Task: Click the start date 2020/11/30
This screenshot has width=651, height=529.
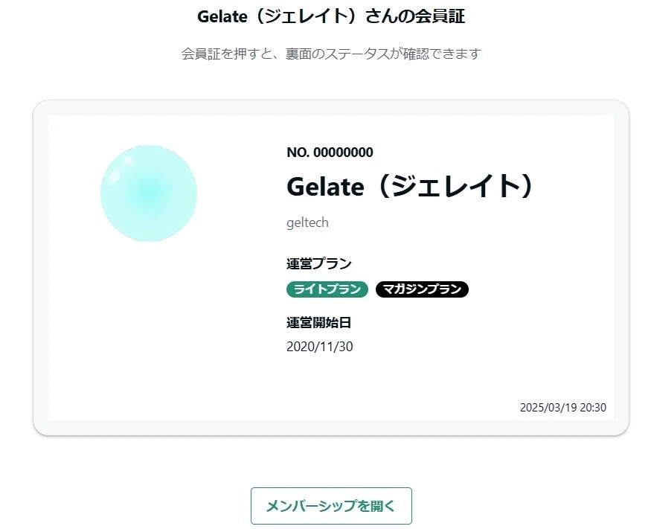Action: tap(320, 346)
